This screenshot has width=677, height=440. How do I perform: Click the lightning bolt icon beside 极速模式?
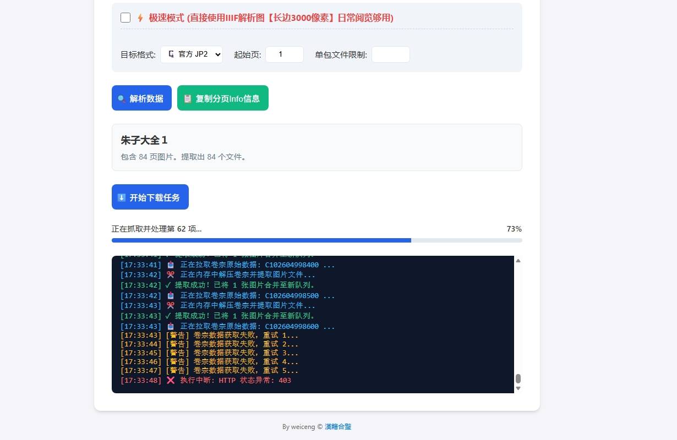coord(140,18)
